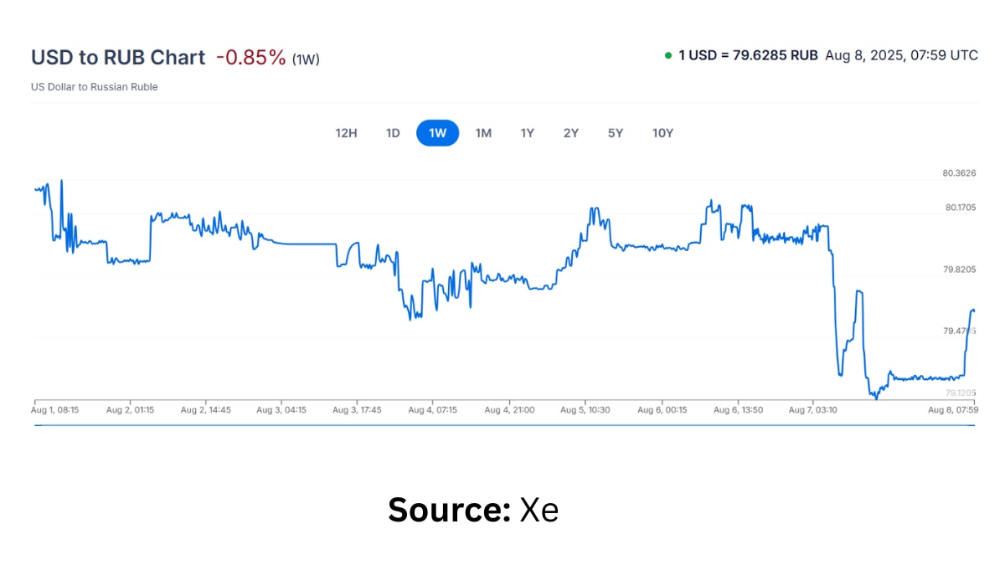Click the Aug 1, 08:15 axis label
The image size is (1005, 565).
tap(55, 410)
